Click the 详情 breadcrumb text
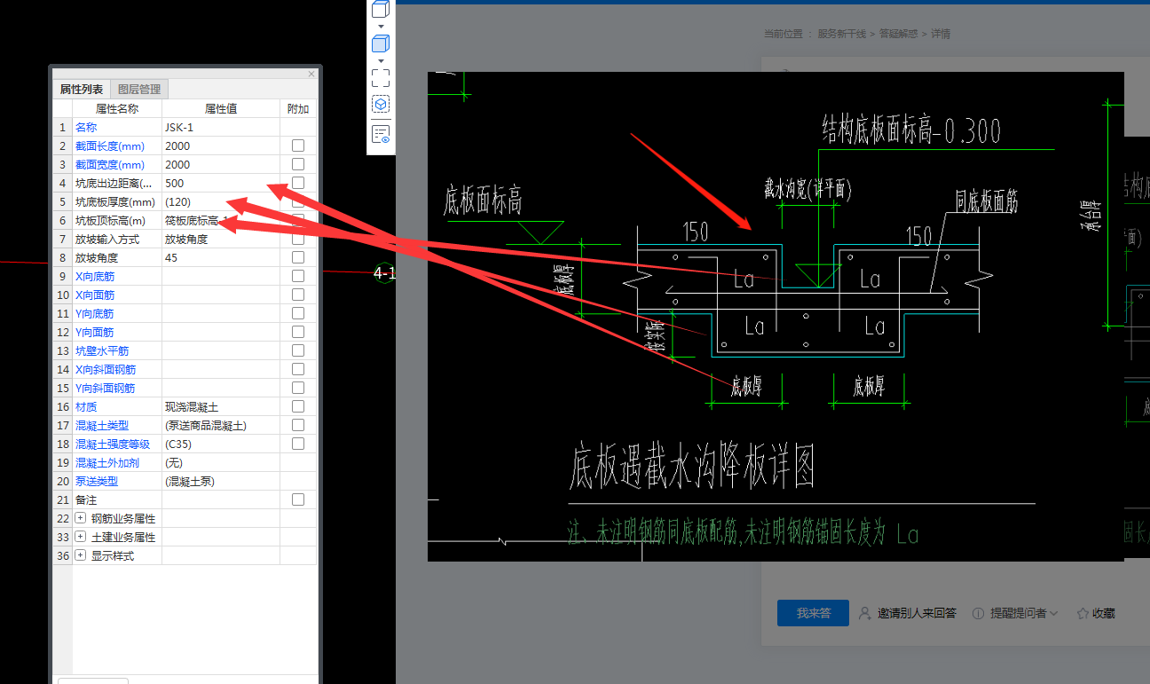Viewport: 1150px width, 684px height. pos(941,34)
